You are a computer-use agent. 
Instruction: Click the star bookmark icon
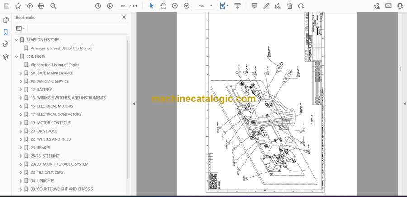pyautogui.click(x=18, y=6)
